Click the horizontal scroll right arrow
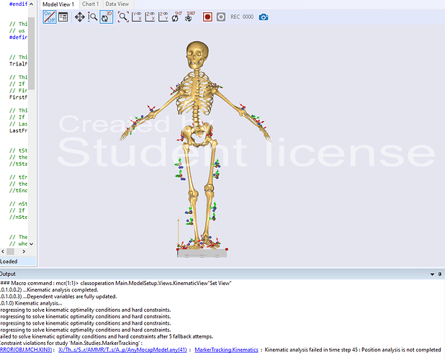Image resolution: width=445 pixels, height=360 pixels. pos(24,251)
